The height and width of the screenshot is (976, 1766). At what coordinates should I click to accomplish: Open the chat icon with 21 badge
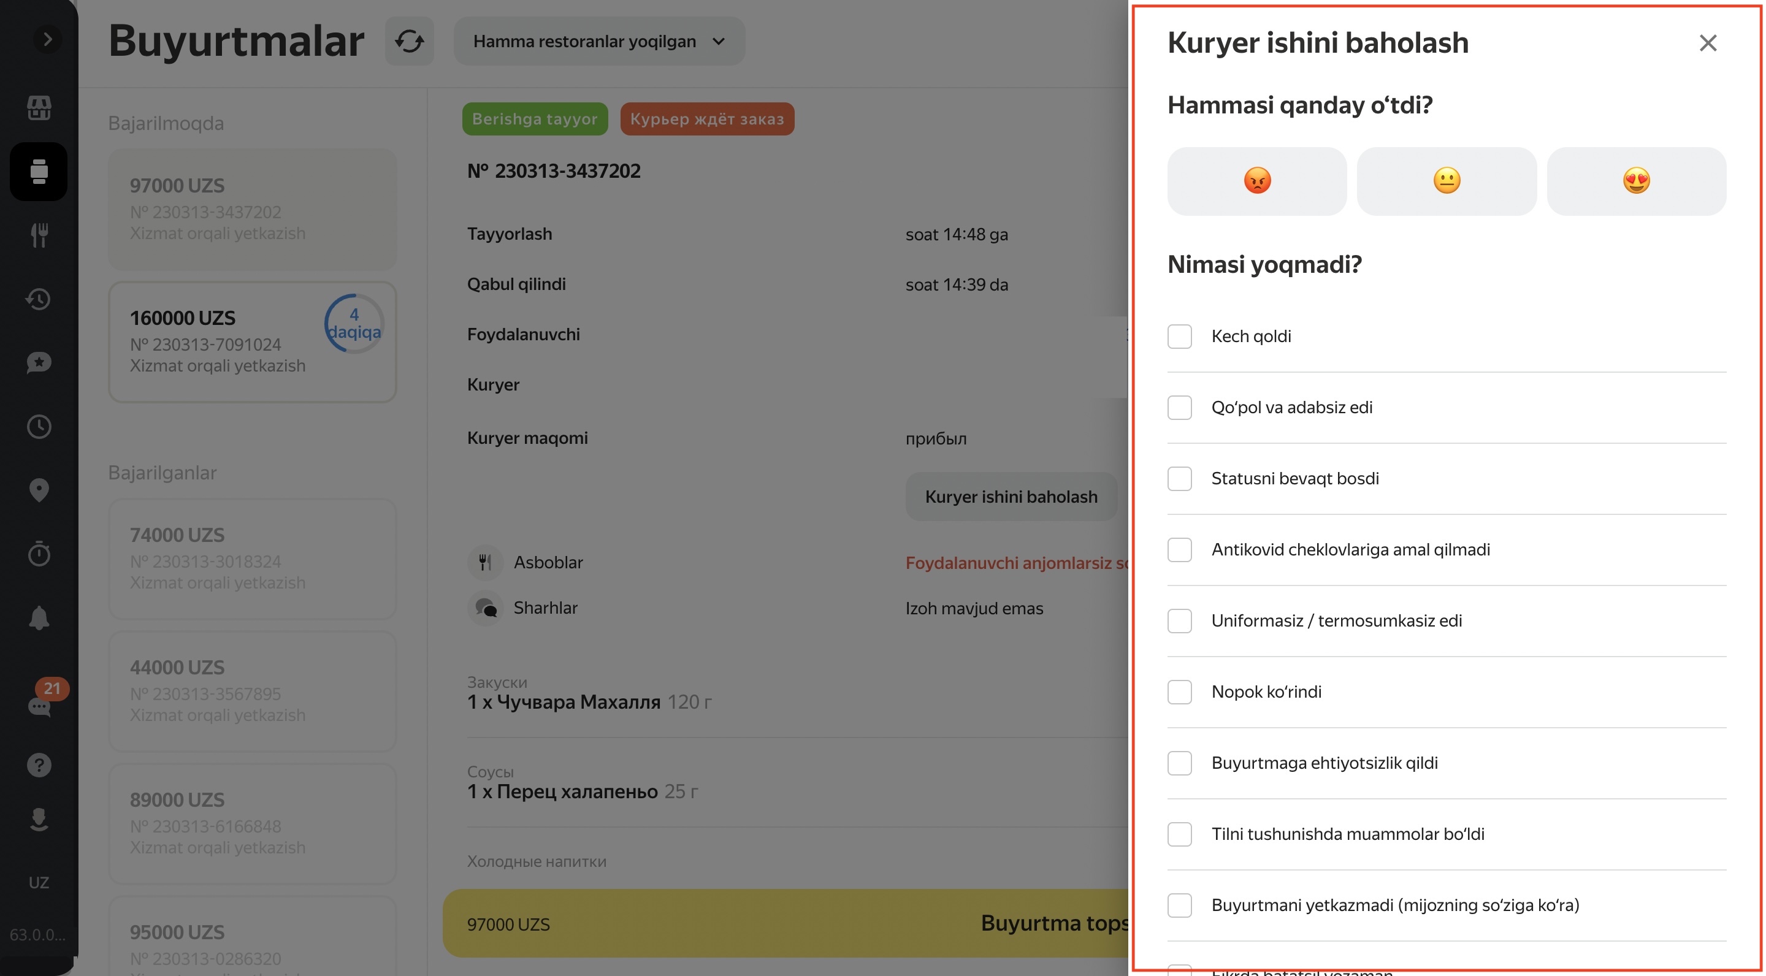tap(39, 706)
